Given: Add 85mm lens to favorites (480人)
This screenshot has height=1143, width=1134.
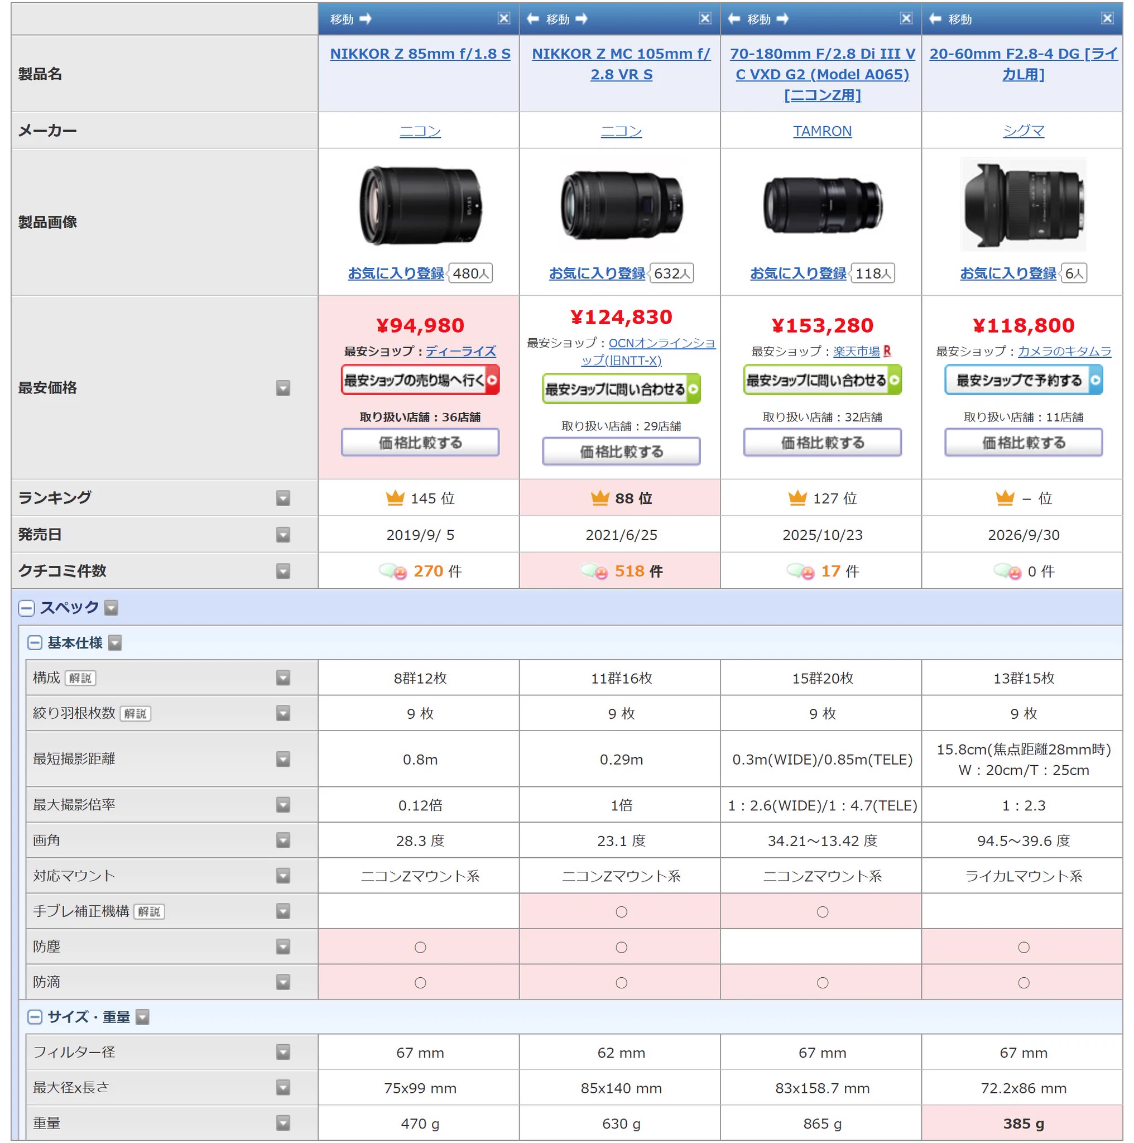Looking at the screenshot, I should 396,273.
